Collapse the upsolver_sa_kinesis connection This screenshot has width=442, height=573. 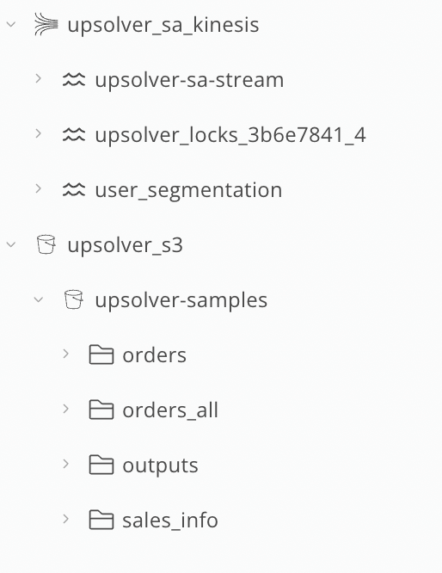tap(11, 24)
